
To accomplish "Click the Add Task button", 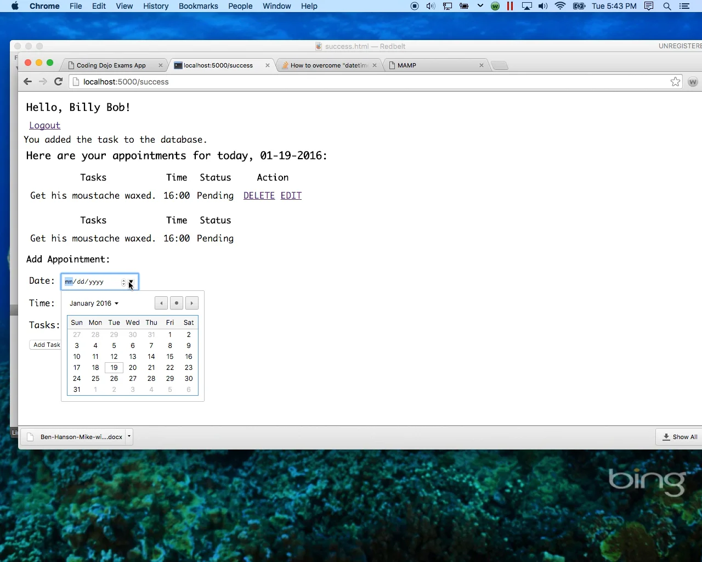I will click(46, 345).
